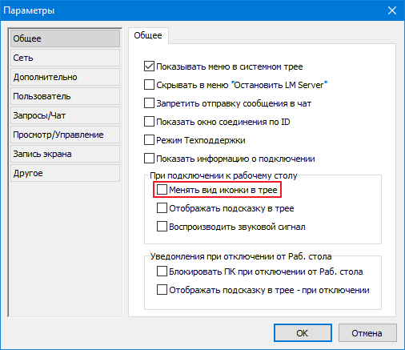Tick the Отображать подсказку в трее checkbox under При подключении
405x350 pixels.
162,208
